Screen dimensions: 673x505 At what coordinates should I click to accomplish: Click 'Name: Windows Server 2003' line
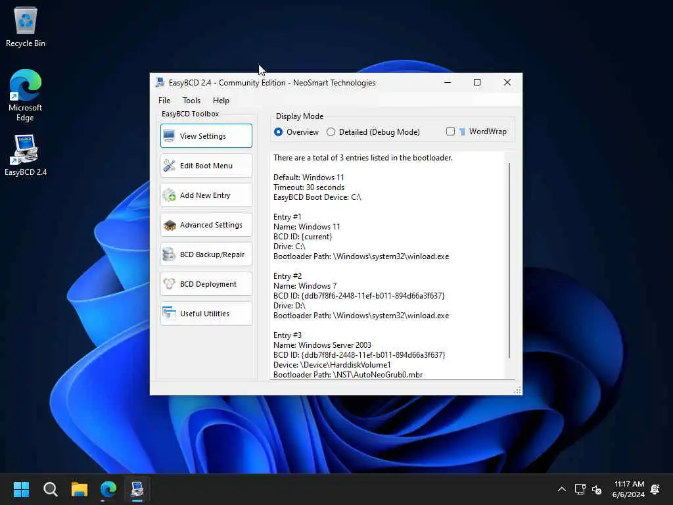coord(322,345)
